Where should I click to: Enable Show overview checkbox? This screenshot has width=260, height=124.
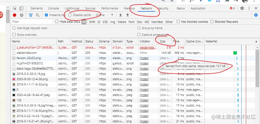14,35
